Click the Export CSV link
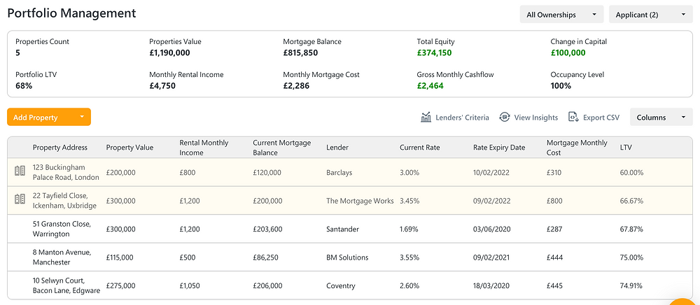 601,118
